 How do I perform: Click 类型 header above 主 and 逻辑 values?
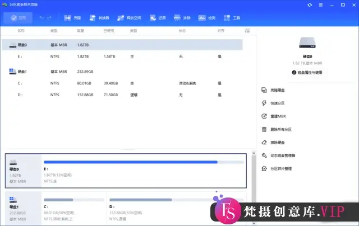tap(134, 31)
